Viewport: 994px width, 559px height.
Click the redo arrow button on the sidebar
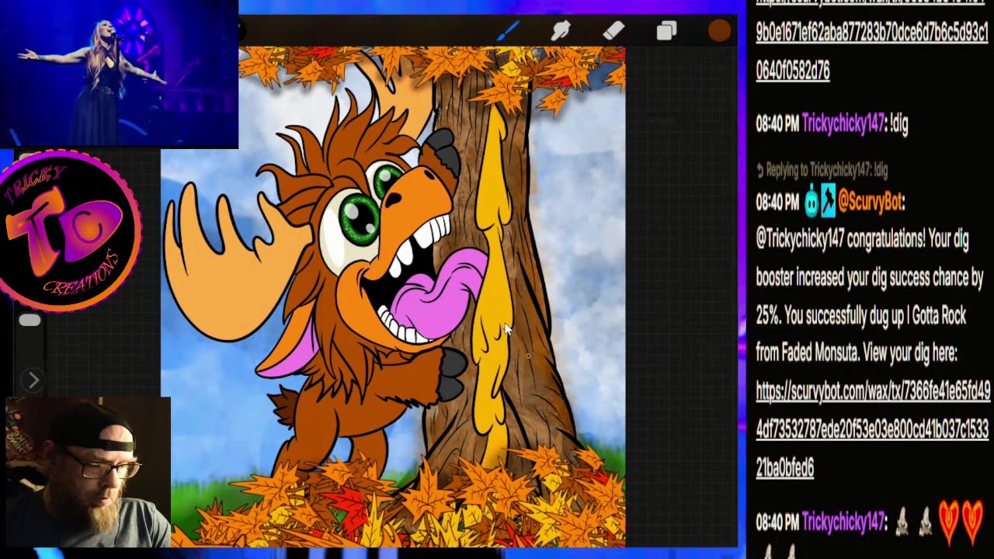pyautogui.click(x=32, y=380)
